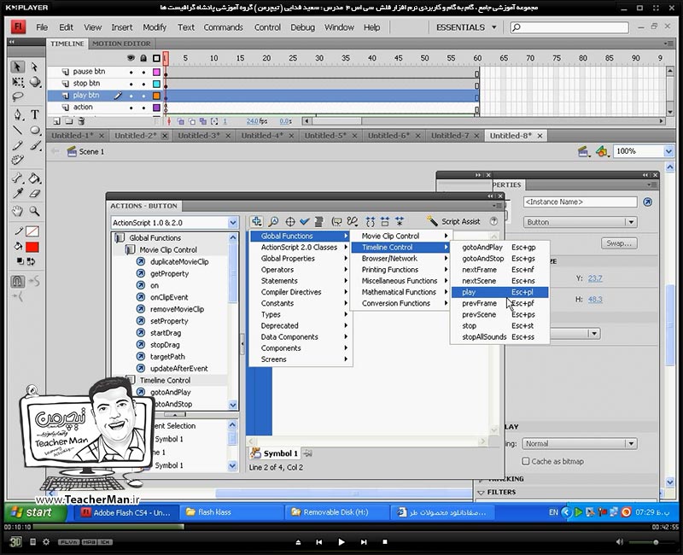Open ActionScript version dropdown

coord(233,223)
